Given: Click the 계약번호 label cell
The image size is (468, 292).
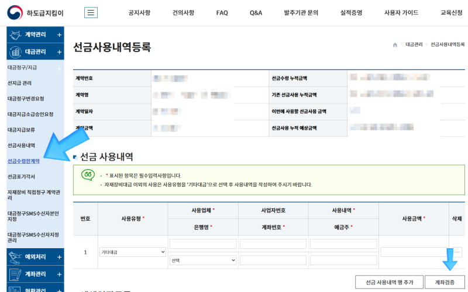Looking at the screenshot, I should point(112,78).
